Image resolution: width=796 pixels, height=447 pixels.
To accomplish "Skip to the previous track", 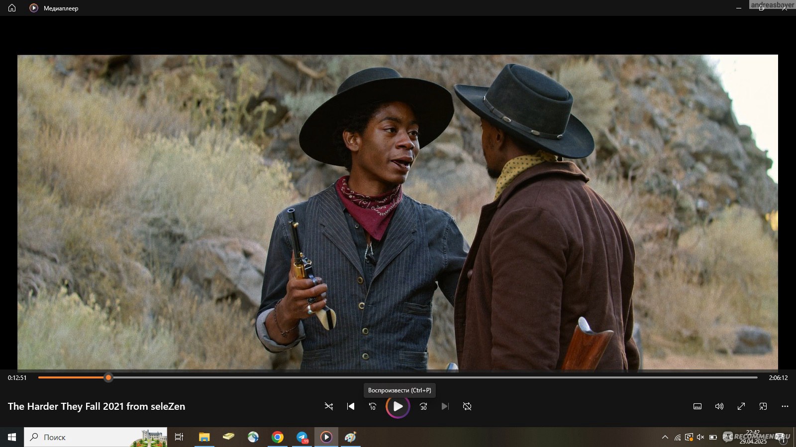I will coord(351,406).
